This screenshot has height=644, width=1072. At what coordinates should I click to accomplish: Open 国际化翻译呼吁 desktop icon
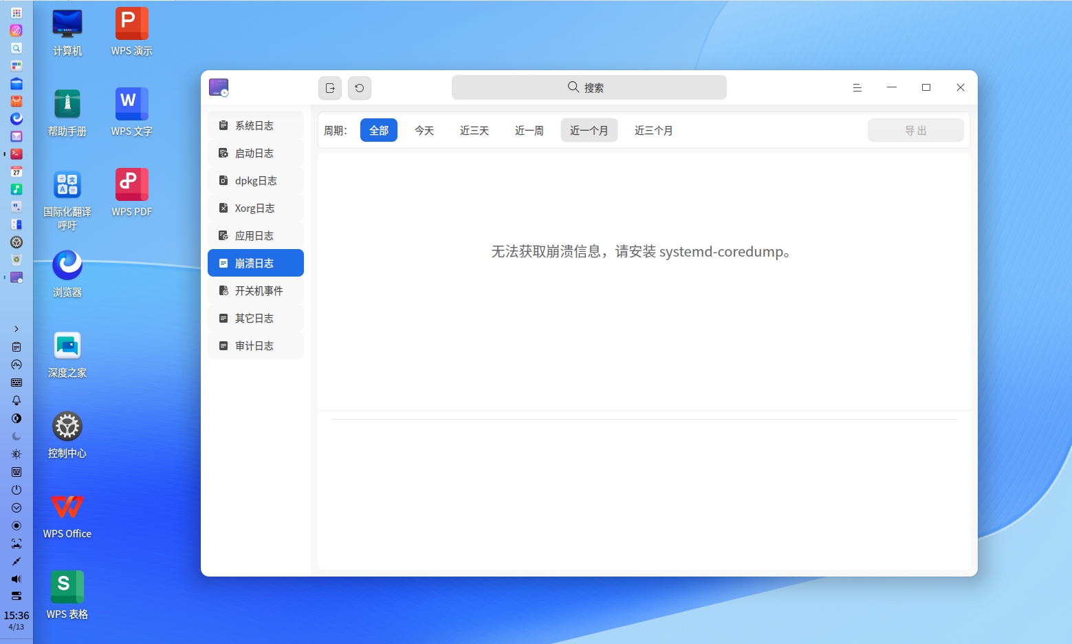pos(67,200)
